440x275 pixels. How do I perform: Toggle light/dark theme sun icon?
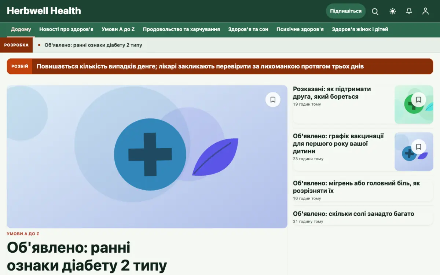point(393,11)
